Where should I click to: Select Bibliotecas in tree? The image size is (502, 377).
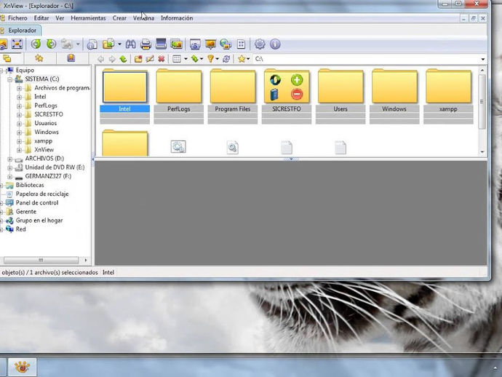point(30,185)
